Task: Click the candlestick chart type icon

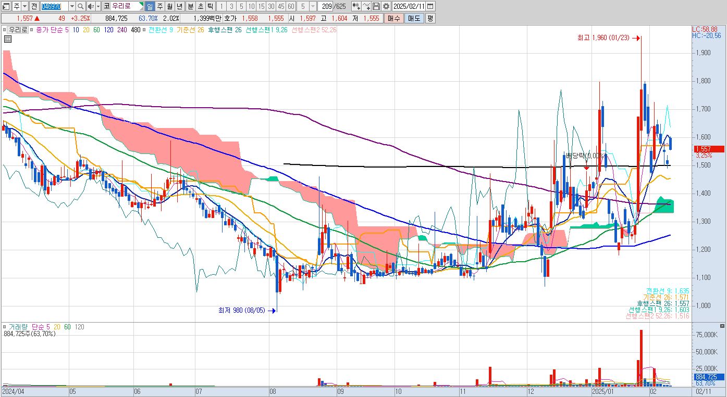Action: (x=356, y=6)
